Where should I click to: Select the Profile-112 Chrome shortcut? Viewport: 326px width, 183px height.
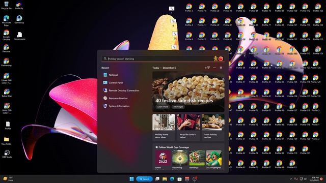(305, 8)
